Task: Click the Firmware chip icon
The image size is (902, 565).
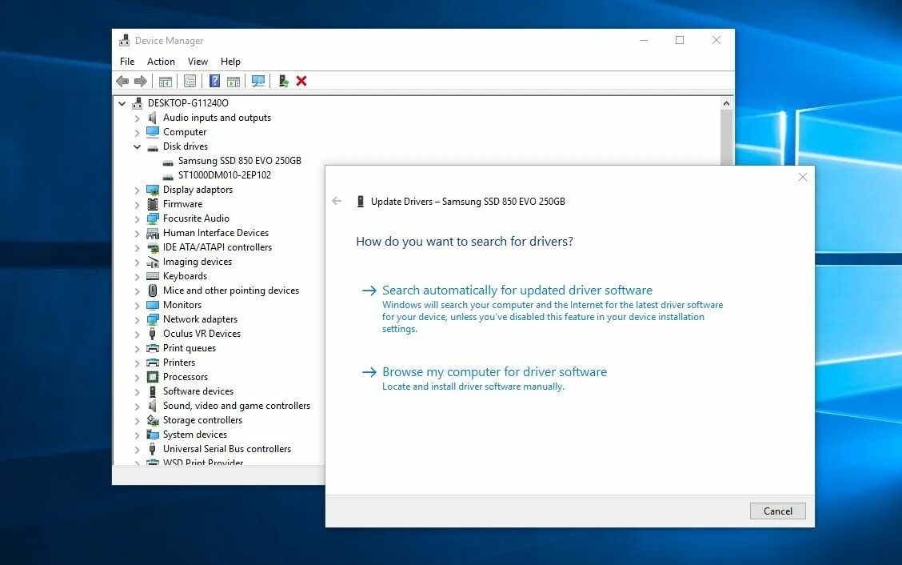Action: pos(153,204)
